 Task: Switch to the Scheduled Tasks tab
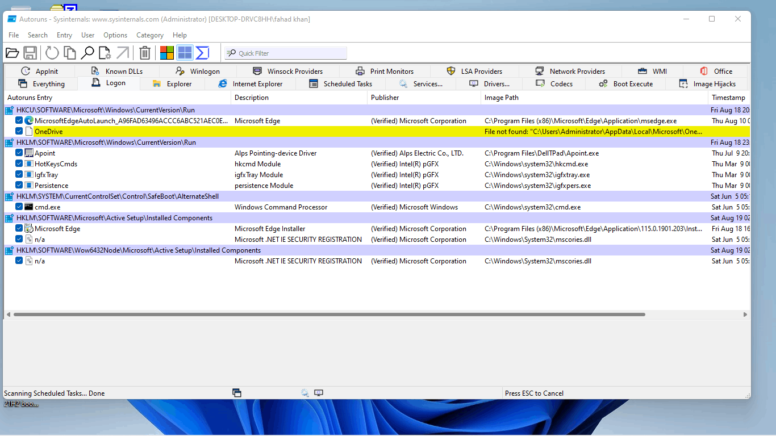[x=340, y=83]
